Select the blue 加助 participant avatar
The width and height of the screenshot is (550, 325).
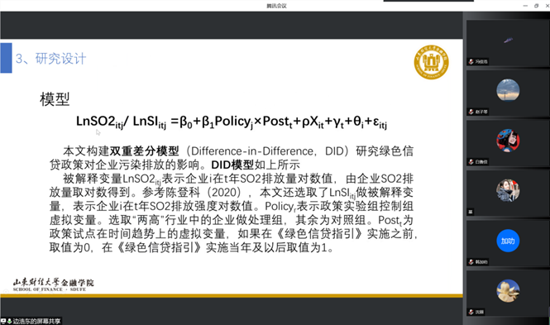click(508, 241)
